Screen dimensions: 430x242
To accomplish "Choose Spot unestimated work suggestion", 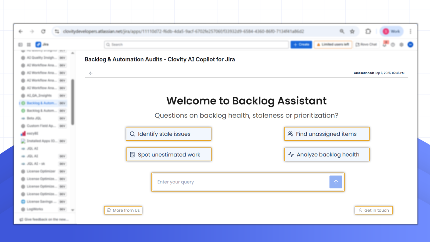I will click(x=169, y=154).
